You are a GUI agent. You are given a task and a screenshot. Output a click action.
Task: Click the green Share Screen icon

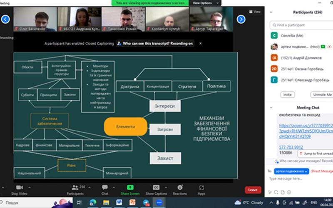130,188
